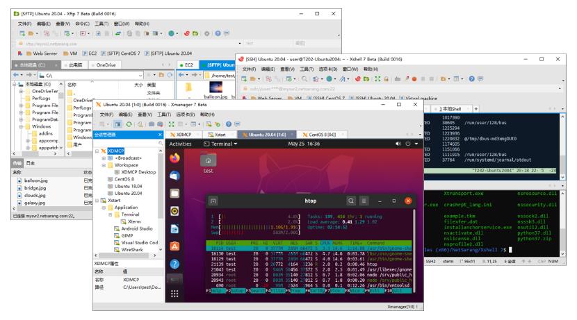577x320 pixels.
Task: Click the Xshell upper terminal vertical scrollbar
Action: pos(562,147)
